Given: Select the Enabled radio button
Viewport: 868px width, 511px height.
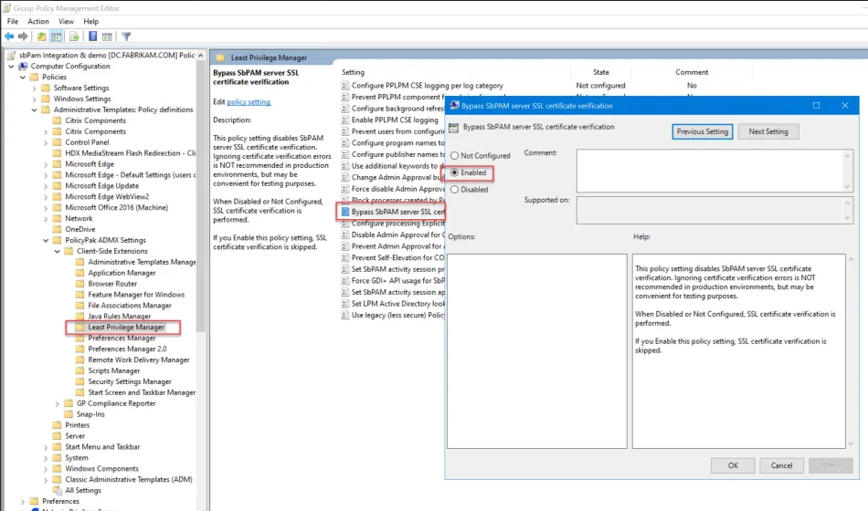Looking at the screenshot, I should point(454,172).
